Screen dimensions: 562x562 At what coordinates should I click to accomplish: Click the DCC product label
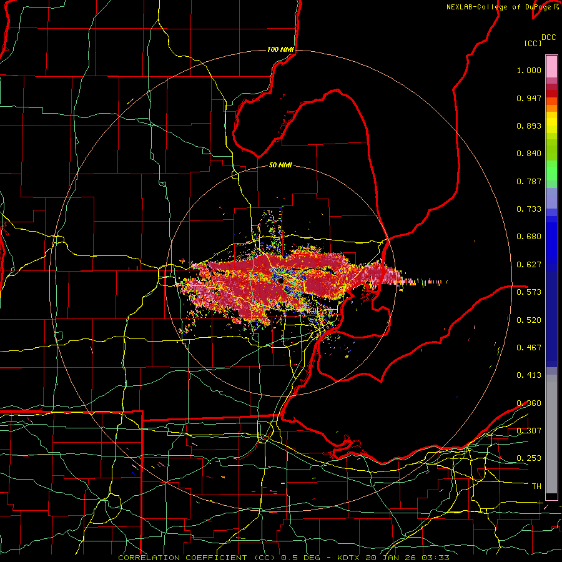coord(549,37)
